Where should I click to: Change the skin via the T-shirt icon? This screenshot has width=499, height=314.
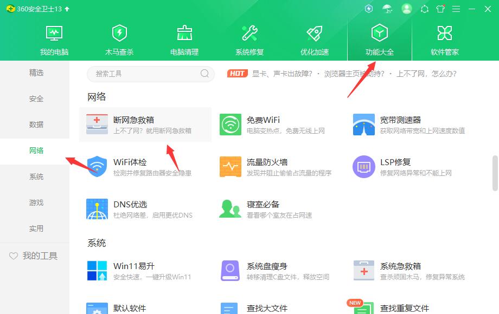440,9
